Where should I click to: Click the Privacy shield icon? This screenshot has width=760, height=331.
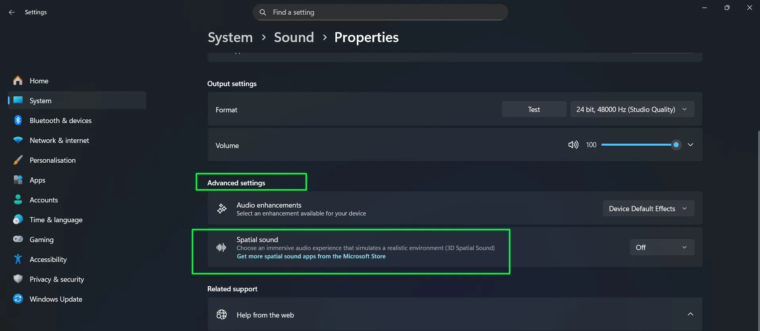(x=18, y=279)
